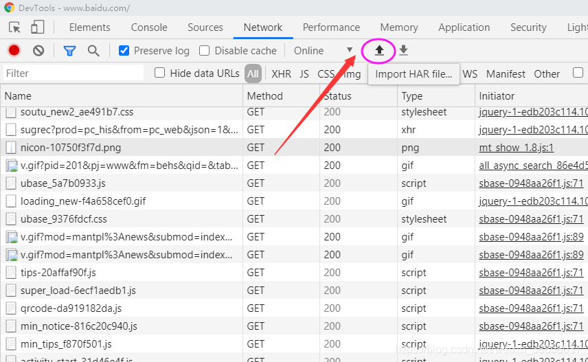Toggle the device toolbar icon

37,27
